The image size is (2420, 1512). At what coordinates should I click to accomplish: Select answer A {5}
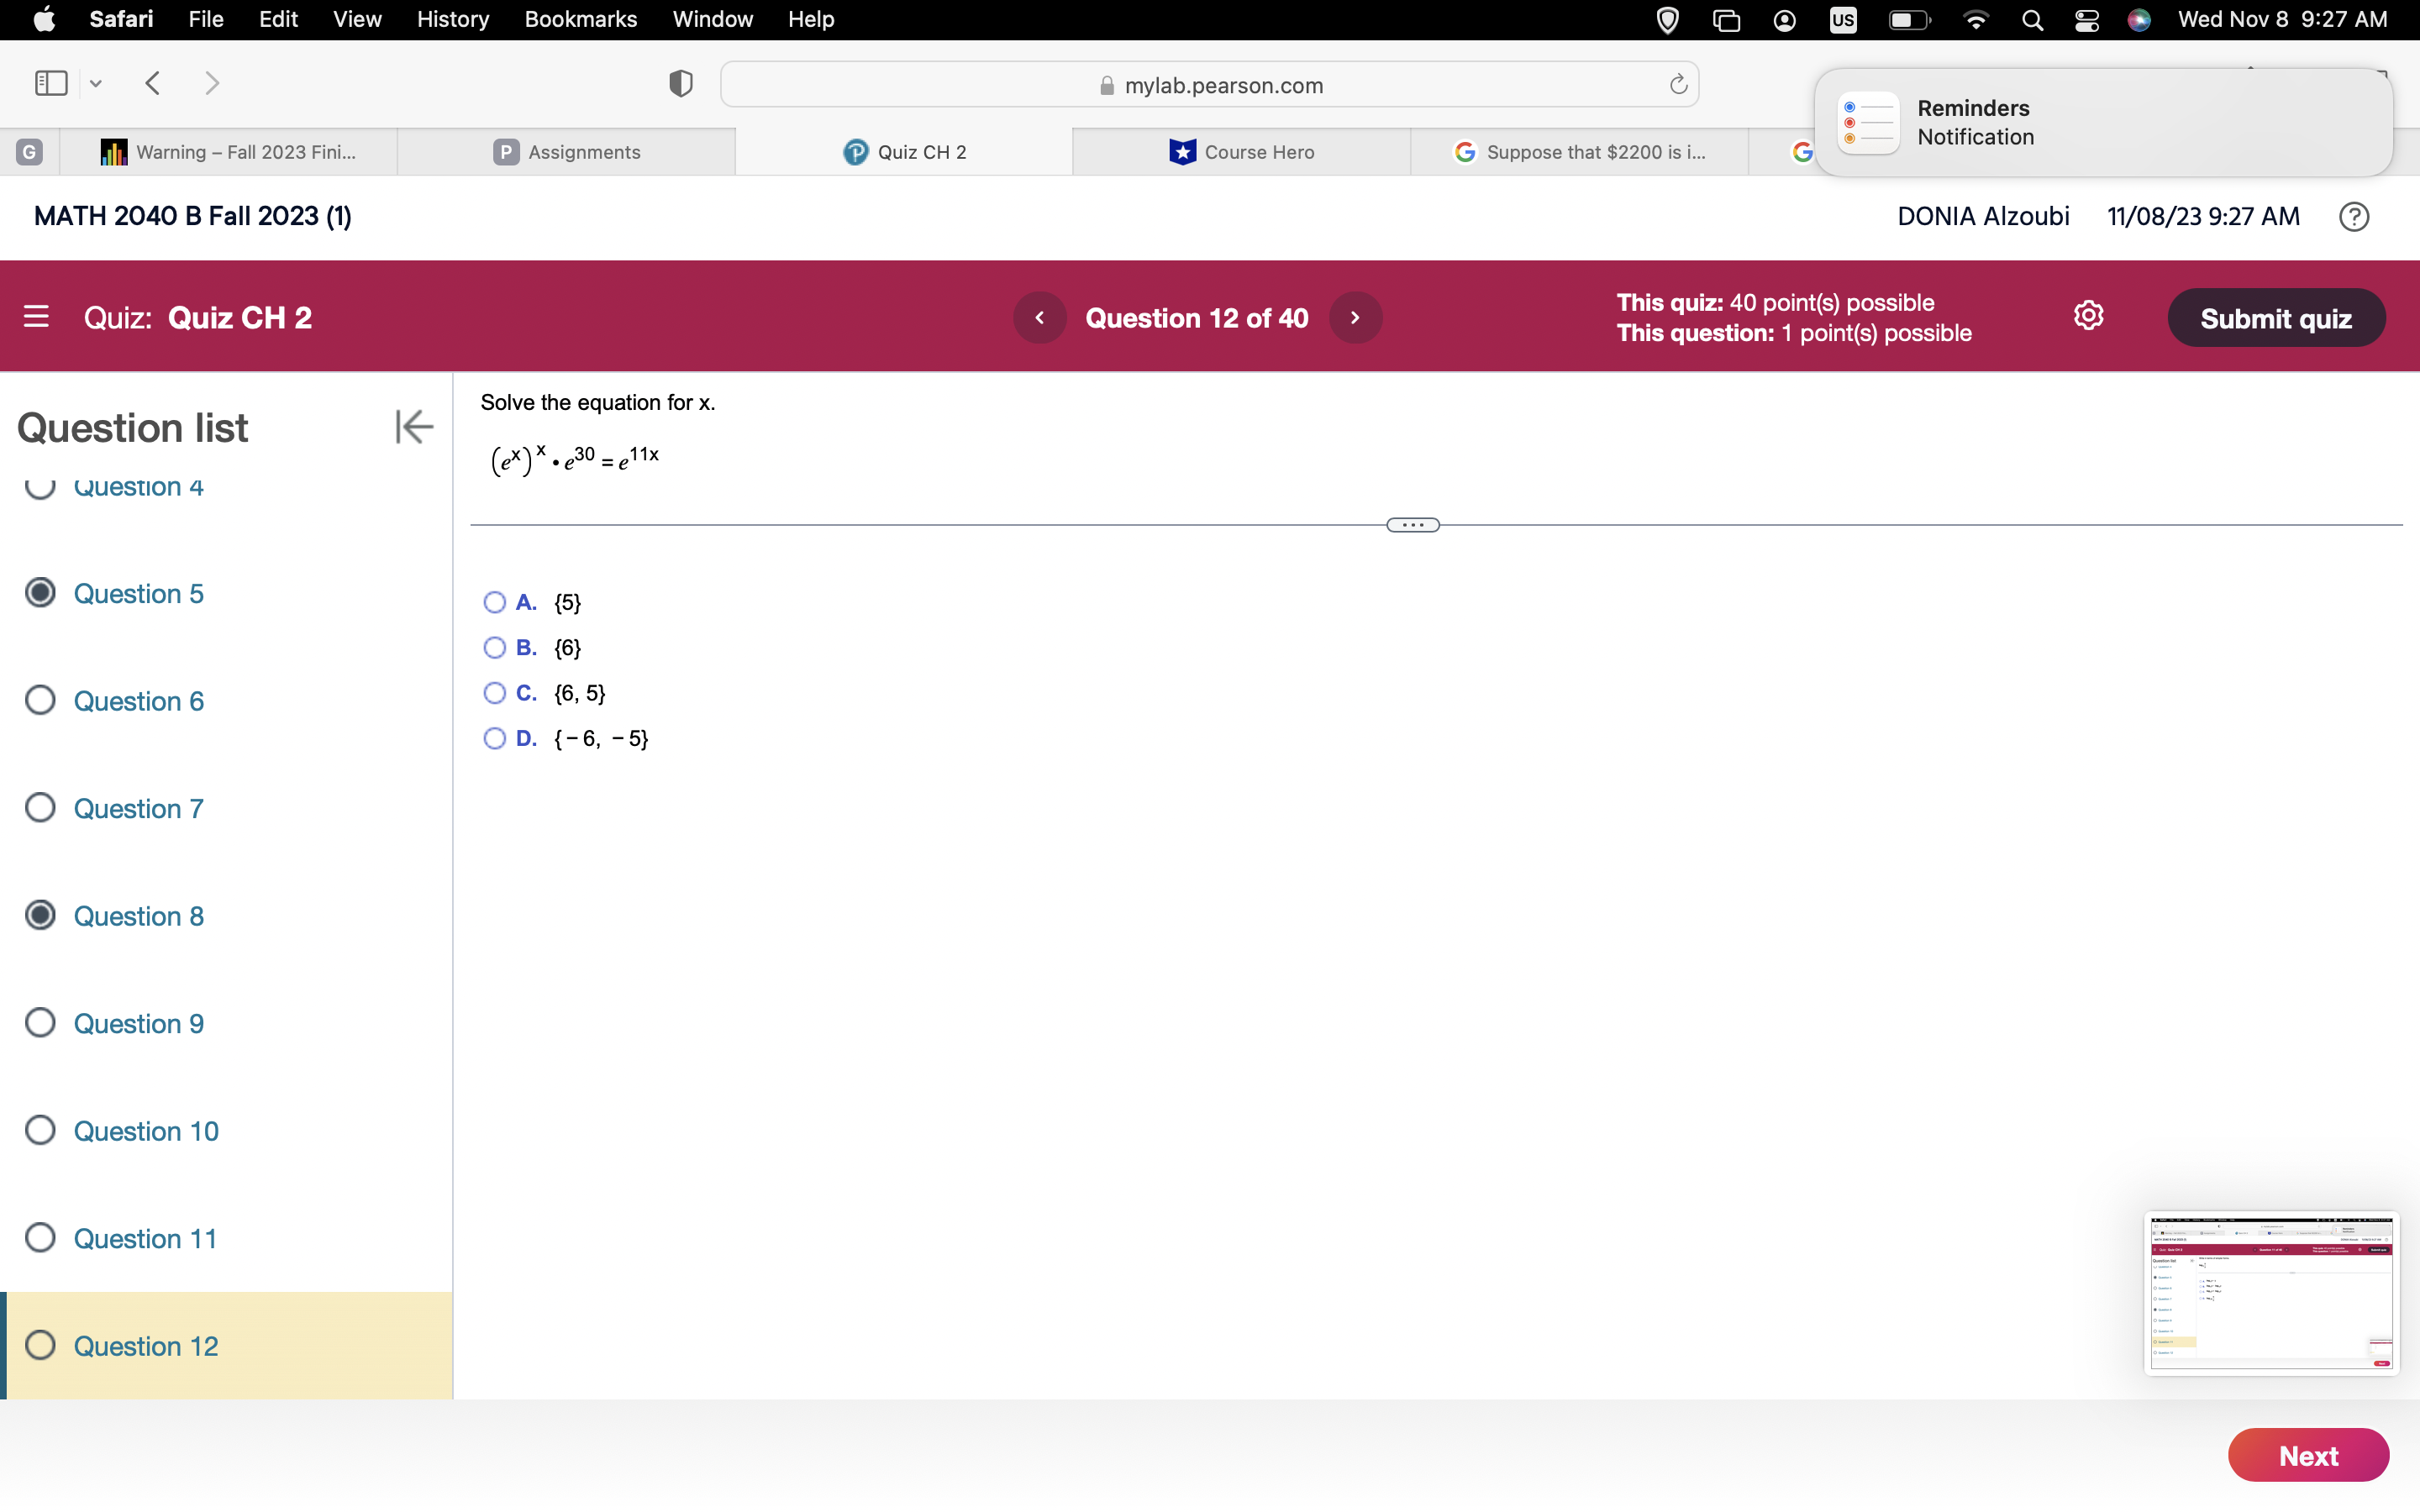tap(495, 601)
